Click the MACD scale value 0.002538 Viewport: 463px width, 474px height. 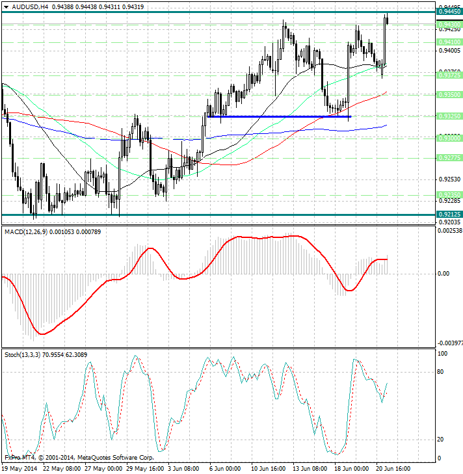450,231
